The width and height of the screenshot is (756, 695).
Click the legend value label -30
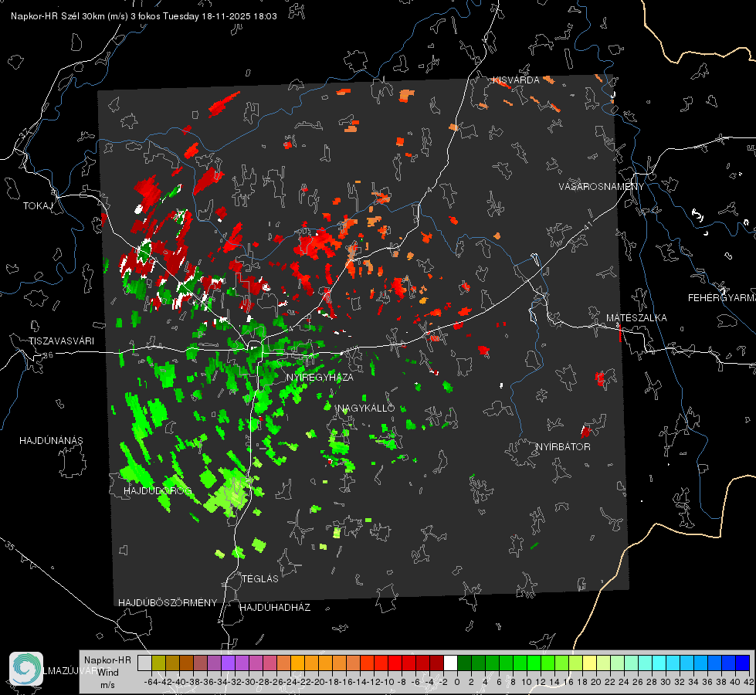click(x=249, y=682)
